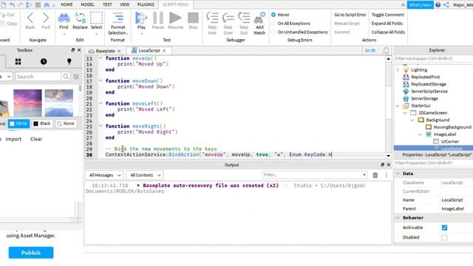Image resolution: width=473 pixels, height=266 pixels.
Task: Select On Unhandled Exceptions option
Action: 273,32
